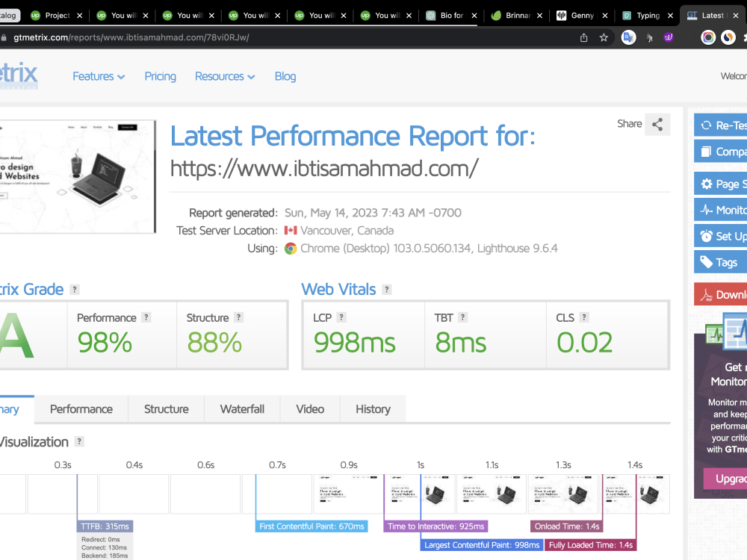The width and height of the screenshot is (747, 560).
Task: Open the Waterfall tab
Action: coord(242,409)
